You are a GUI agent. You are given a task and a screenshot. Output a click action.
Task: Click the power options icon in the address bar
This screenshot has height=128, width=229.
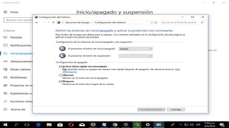click(59, 22)
